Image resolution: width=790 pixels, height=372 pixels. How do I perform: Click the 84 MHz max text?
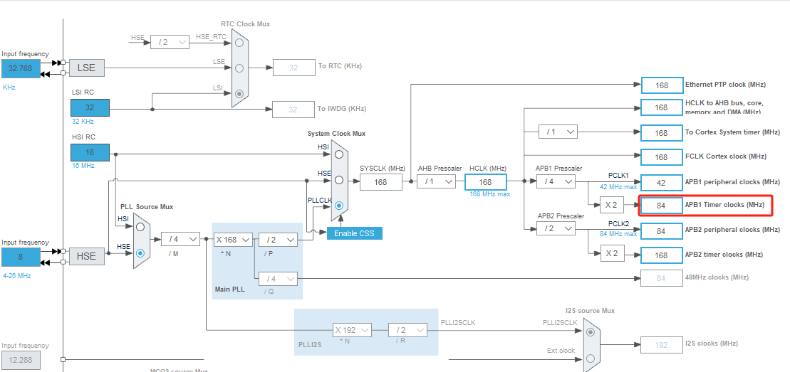pos(618,233)
